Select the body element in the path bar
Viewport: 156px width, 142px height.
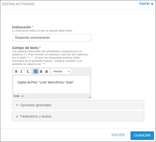pyautogui.click(x=17, y=96)
